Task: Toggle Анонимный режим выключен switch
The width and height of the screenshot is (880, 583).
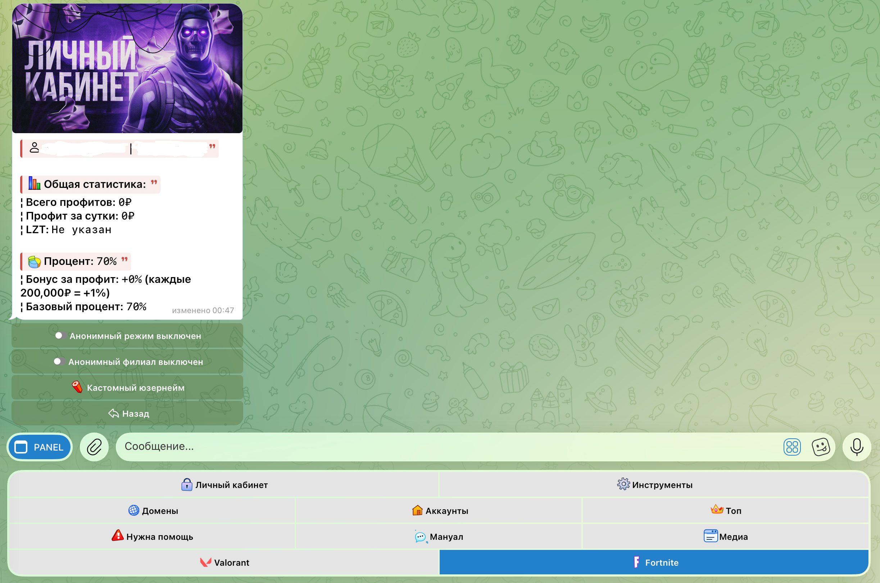Action: click(127, 336)
